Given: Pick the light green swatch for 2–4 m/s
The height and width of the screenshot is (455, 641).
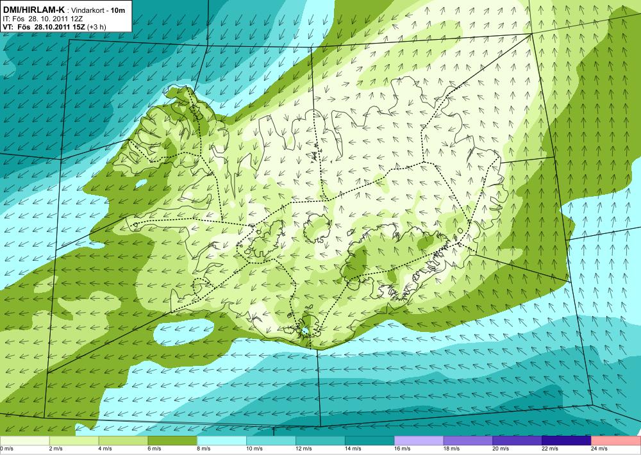Looking at the screenshot, I should pyautogui.click(x=74, y=441).
